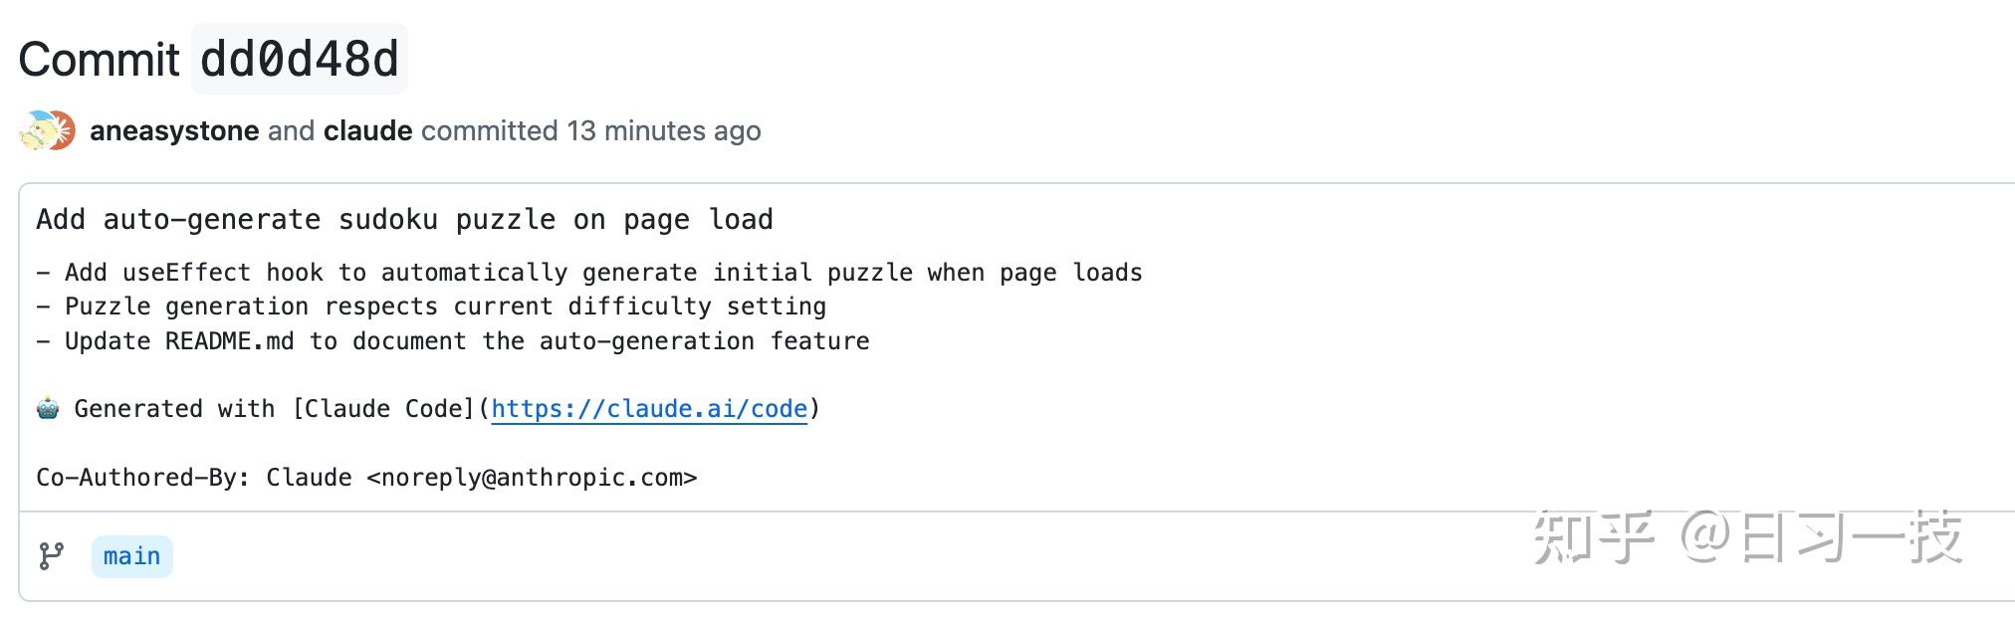
Task: Open the claude author profile link
Action: (368, 130)
